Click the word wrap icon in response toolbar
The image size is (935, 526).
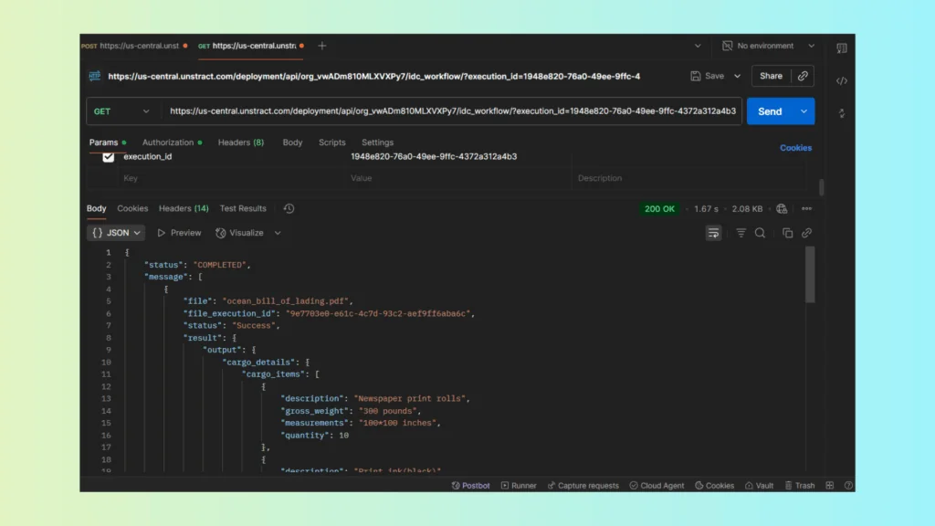point(713,233)
